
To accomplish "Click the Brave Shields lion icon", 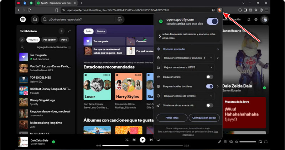I will click(220, 10).
